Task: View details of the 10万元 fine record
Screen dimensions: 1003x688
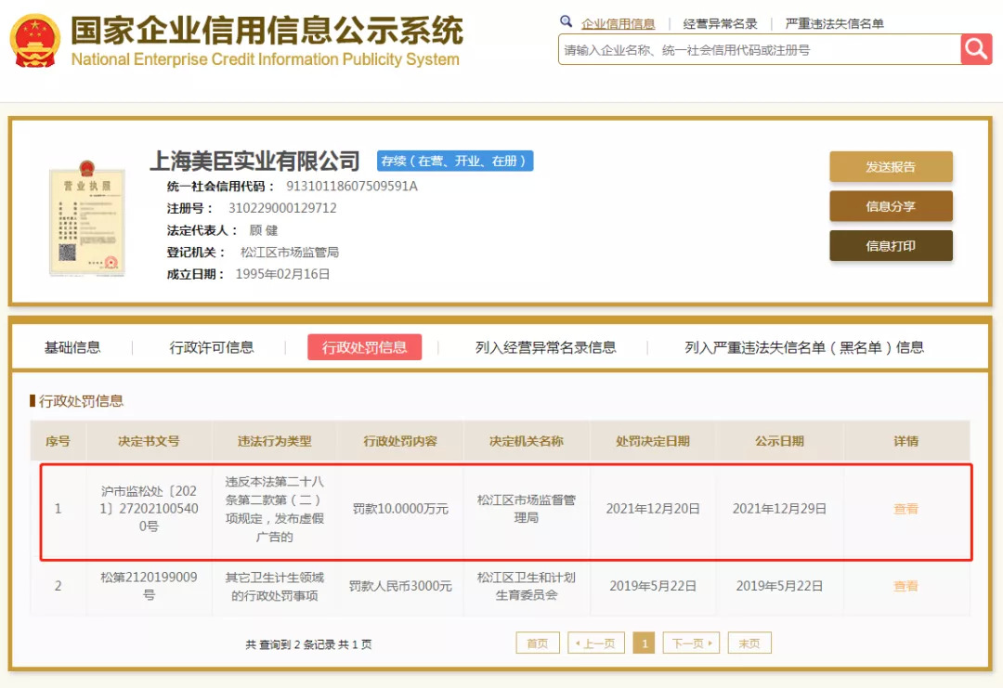Action: pos(905,509)
